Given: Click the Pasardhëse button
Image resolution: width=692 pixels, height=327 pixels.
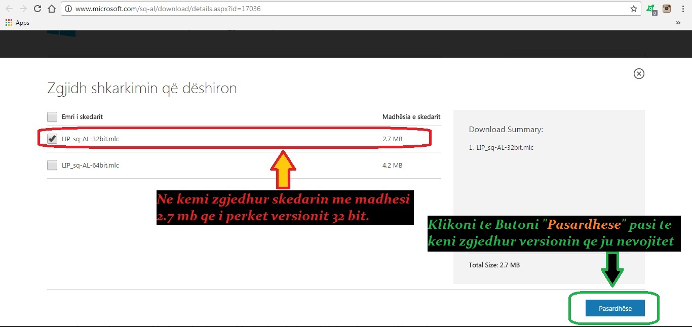Looking at the screenshot, I should (615, 308).
